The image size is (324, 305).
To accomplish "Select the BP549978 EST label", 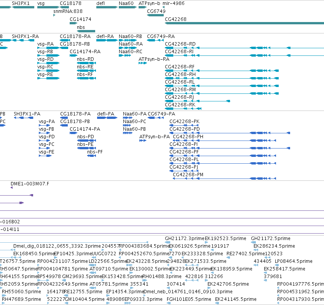I will [49, 277].
